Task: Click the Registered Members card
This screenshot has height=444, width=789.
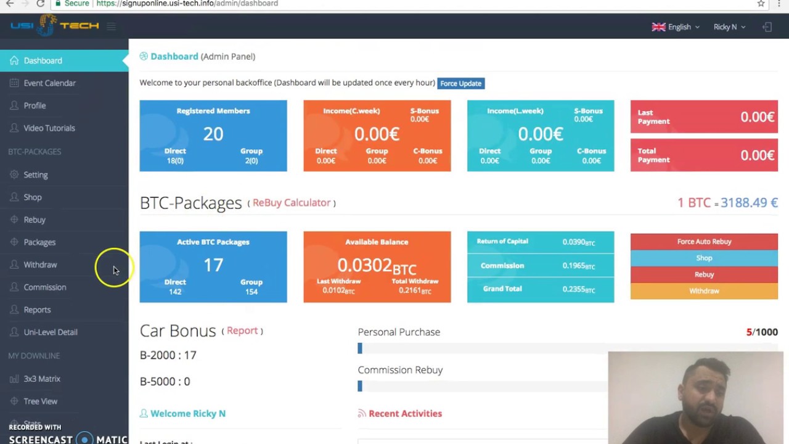Action: click(213, 136)
